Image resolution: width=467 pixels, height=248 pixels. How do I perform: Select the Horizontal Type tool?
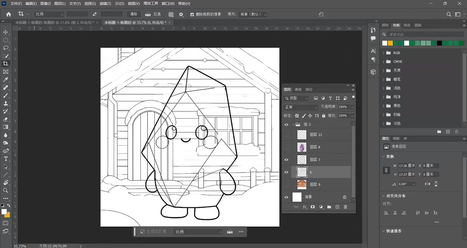coord(5,159)
